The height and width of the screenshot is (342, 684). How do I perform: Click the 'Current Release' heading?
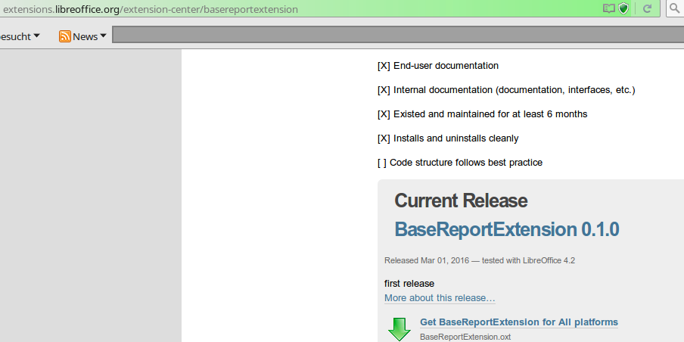click(x=461, y=201)
